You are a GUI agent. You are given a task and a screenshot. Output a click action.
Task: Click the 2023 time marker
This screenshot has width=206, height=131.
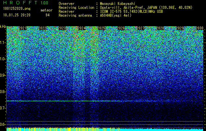point(62,28)
